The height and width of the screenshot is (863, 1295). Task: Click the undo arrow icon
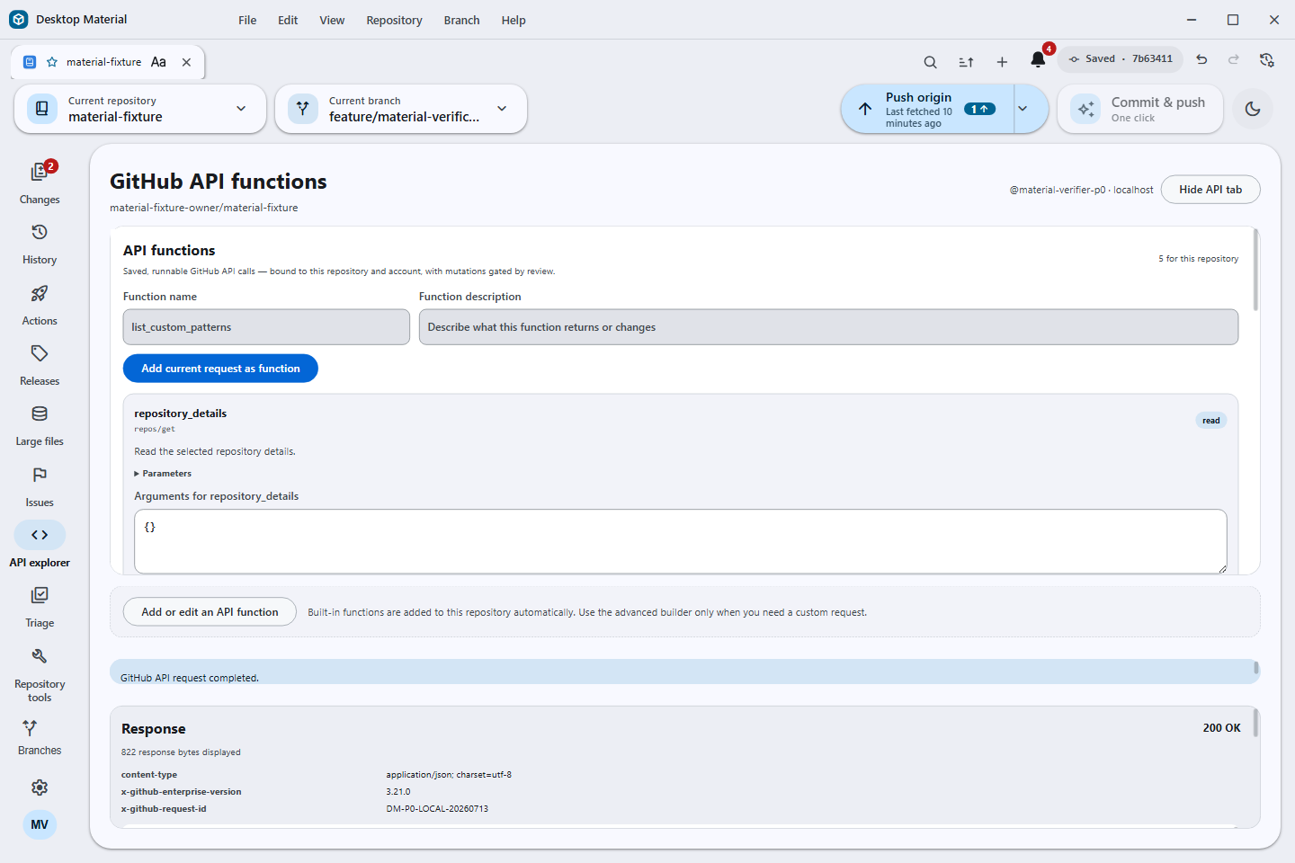[x=1201, y=59]
